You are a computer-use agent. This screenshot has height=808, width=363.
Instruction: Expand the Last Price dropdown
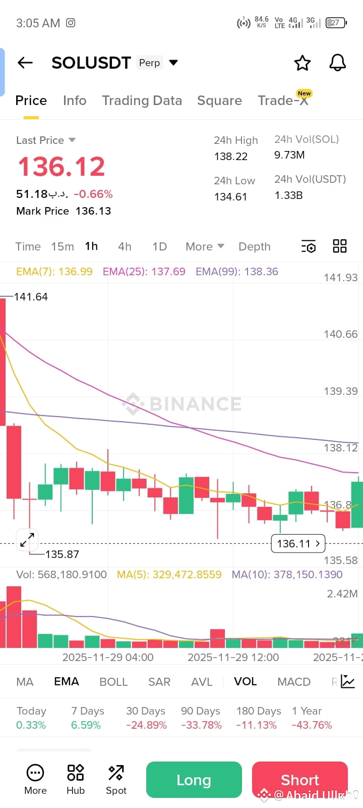click(72, 140)
